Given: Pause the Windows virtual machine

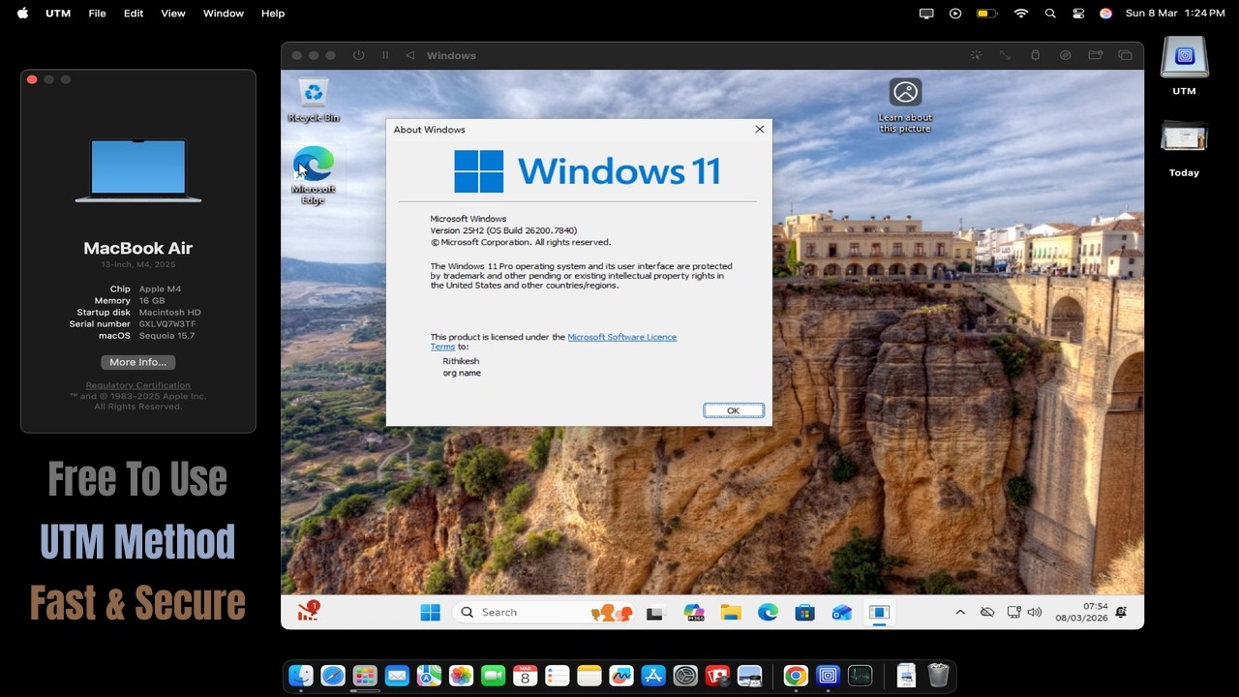Looking at the screenshot, I should tap(385, 55).
